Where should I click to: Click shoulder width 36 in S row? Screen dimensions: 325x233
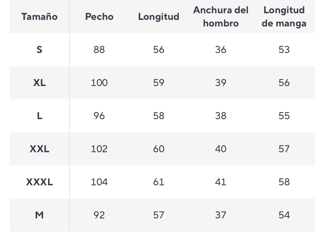(221, 50)
